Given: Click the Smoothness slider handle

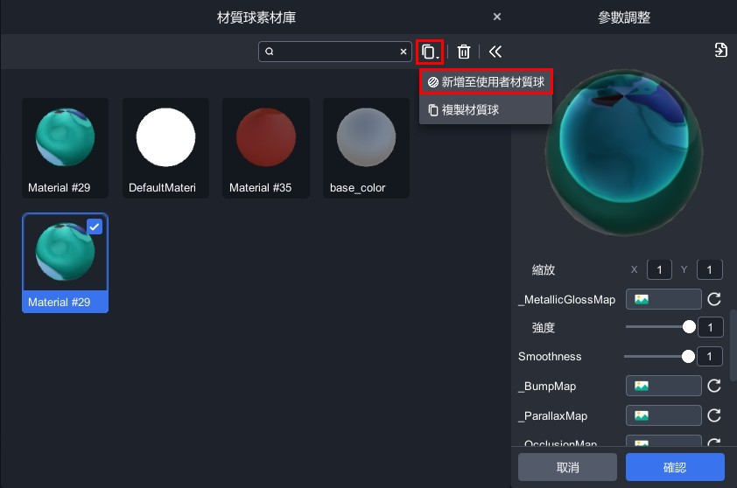Looking at the screenshot, I should tap(688, 356).
